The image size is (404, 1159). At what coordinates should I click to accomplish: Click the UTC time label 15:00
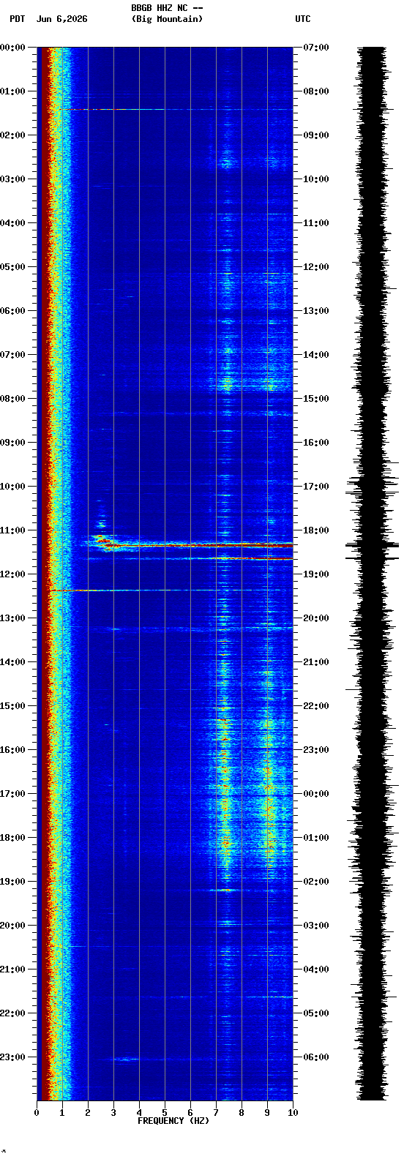coord(316,399)
